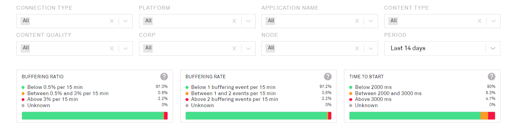Open the Buffering Ratio help icon
516x126 pixels.
pos(164,77)
